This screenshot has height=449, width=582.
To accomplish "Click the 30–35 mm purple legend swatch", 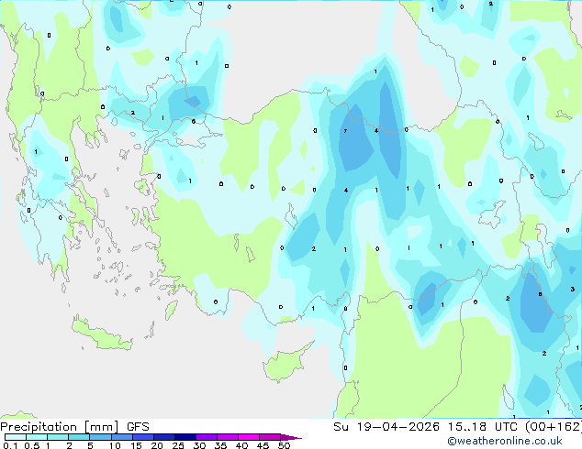I will 207,437.
